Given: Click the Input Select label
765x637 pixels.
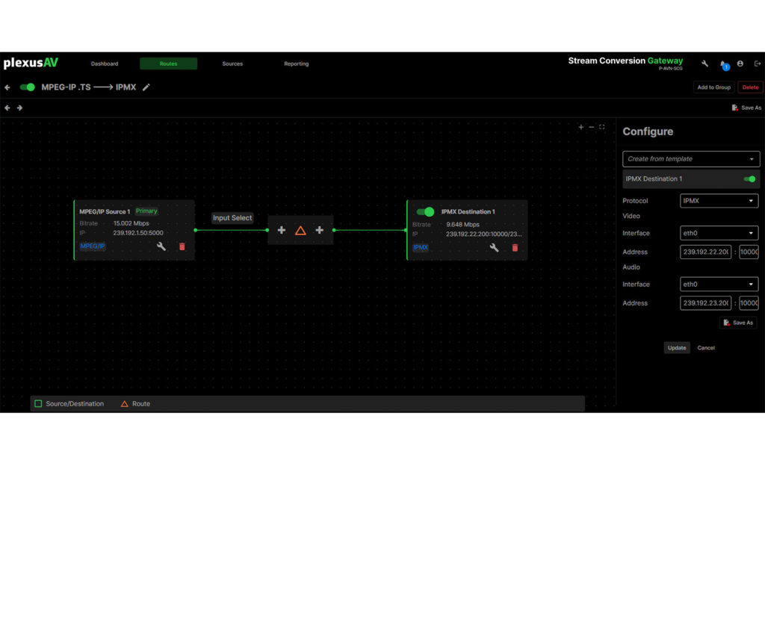Looking at the screenshot, I should point(232,218).
